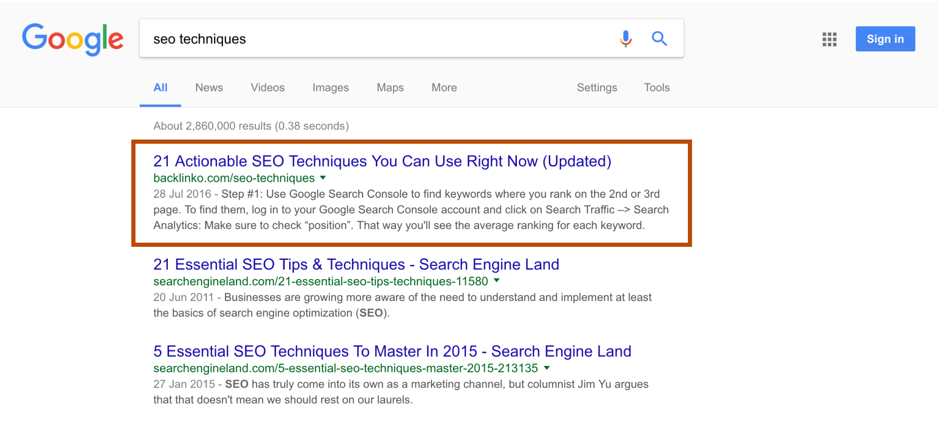The width and height of the screenshot is (938, 427).
Task: Open the Google apps grid icon
Action: coord(829,39)
